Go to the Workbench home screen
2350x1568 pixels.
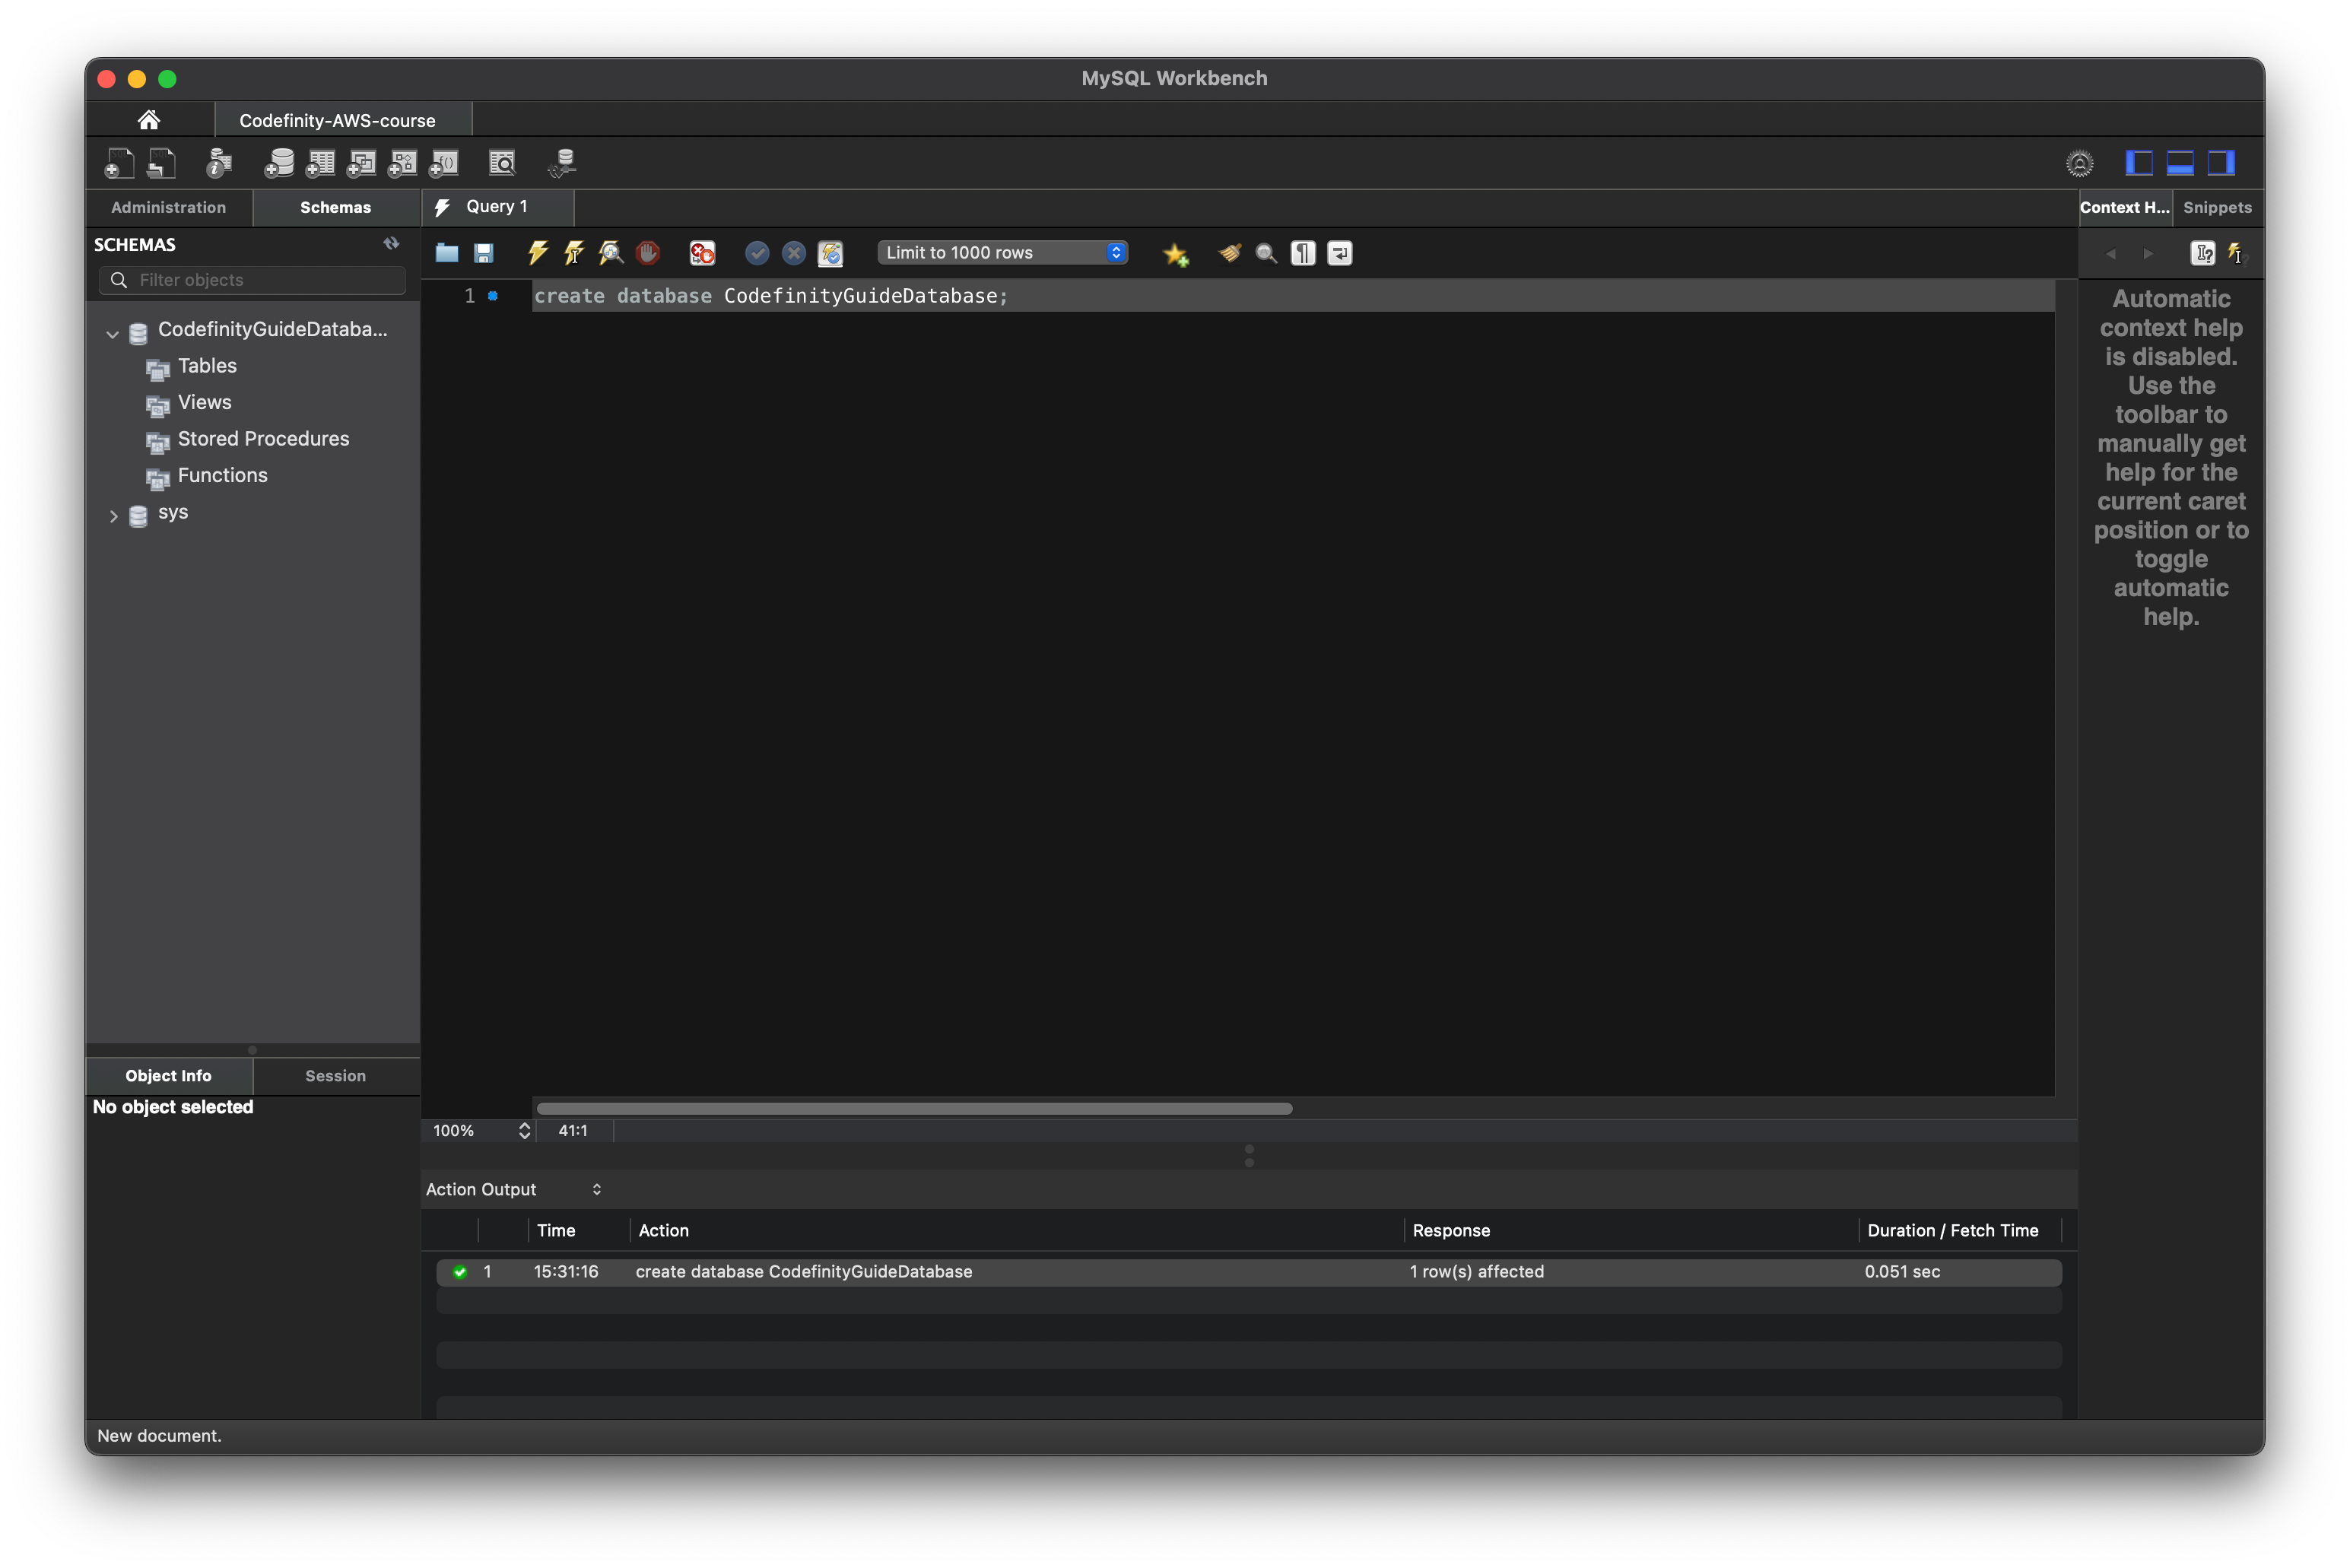coord(149,120)
